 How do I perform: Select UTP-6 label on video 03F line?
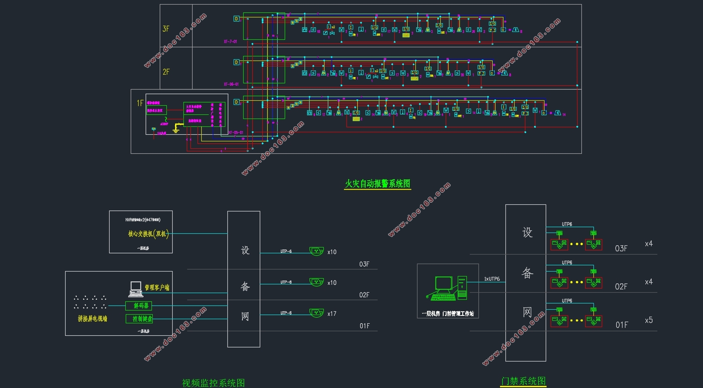pyautogui.click(x=286, y=251)
